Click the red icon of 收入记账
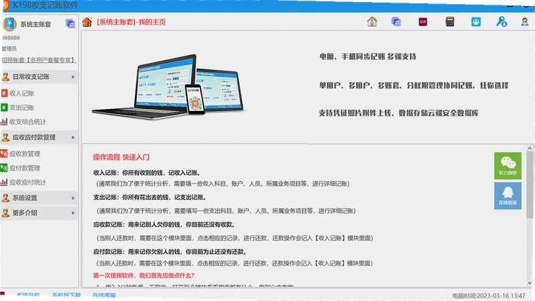Image resolution: width=535 pixels, height=301 pixels. coord(4,93)
